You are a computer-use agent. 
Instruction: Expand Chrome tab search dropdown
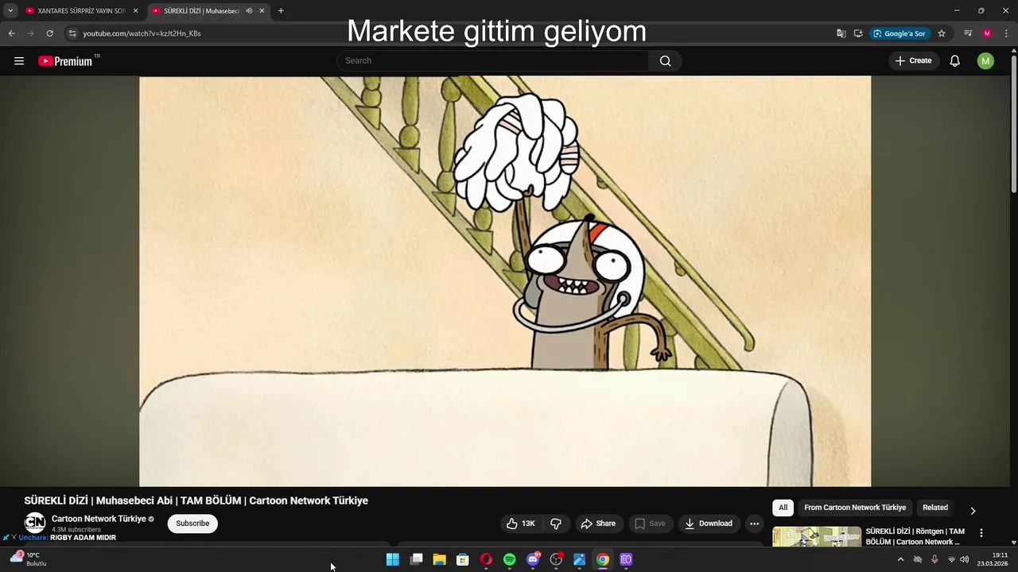click(10, 11)
